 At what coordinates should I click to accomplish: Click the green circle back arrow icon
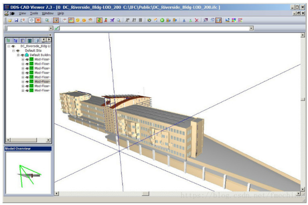(x=162, y=20)
